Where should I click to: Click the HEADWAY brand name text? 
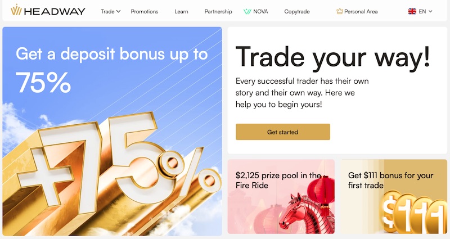coord(55,11)
